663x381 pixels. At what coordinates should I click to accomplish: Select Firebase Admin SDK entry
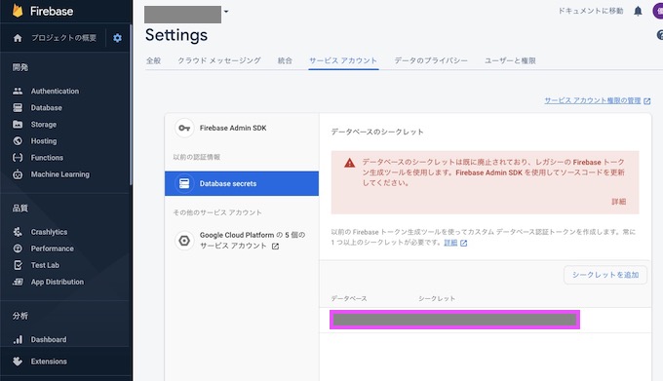[x=242, y=128]
